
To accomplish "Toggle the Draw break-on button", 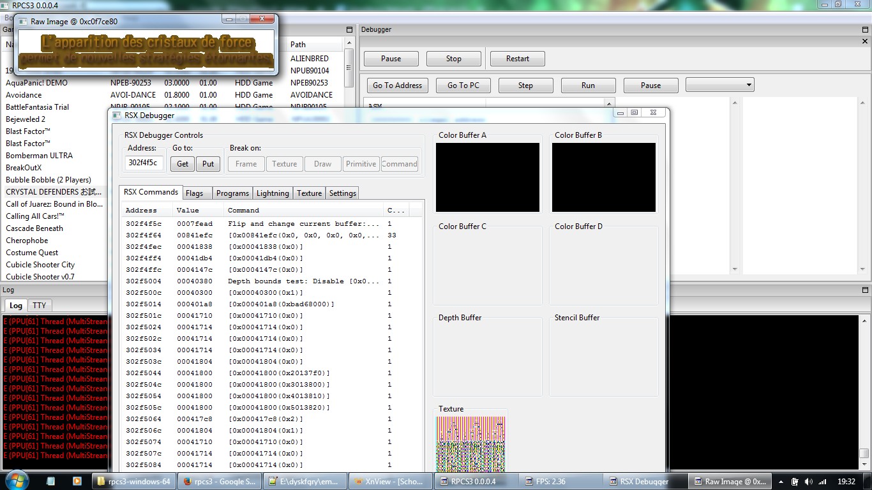I will (322, 164).
